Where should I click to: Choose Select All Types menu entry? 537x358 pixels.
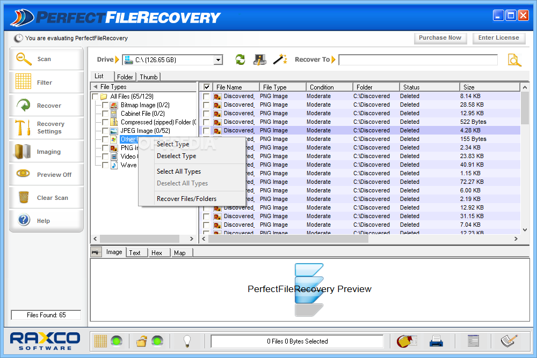(x=192, y=171)
